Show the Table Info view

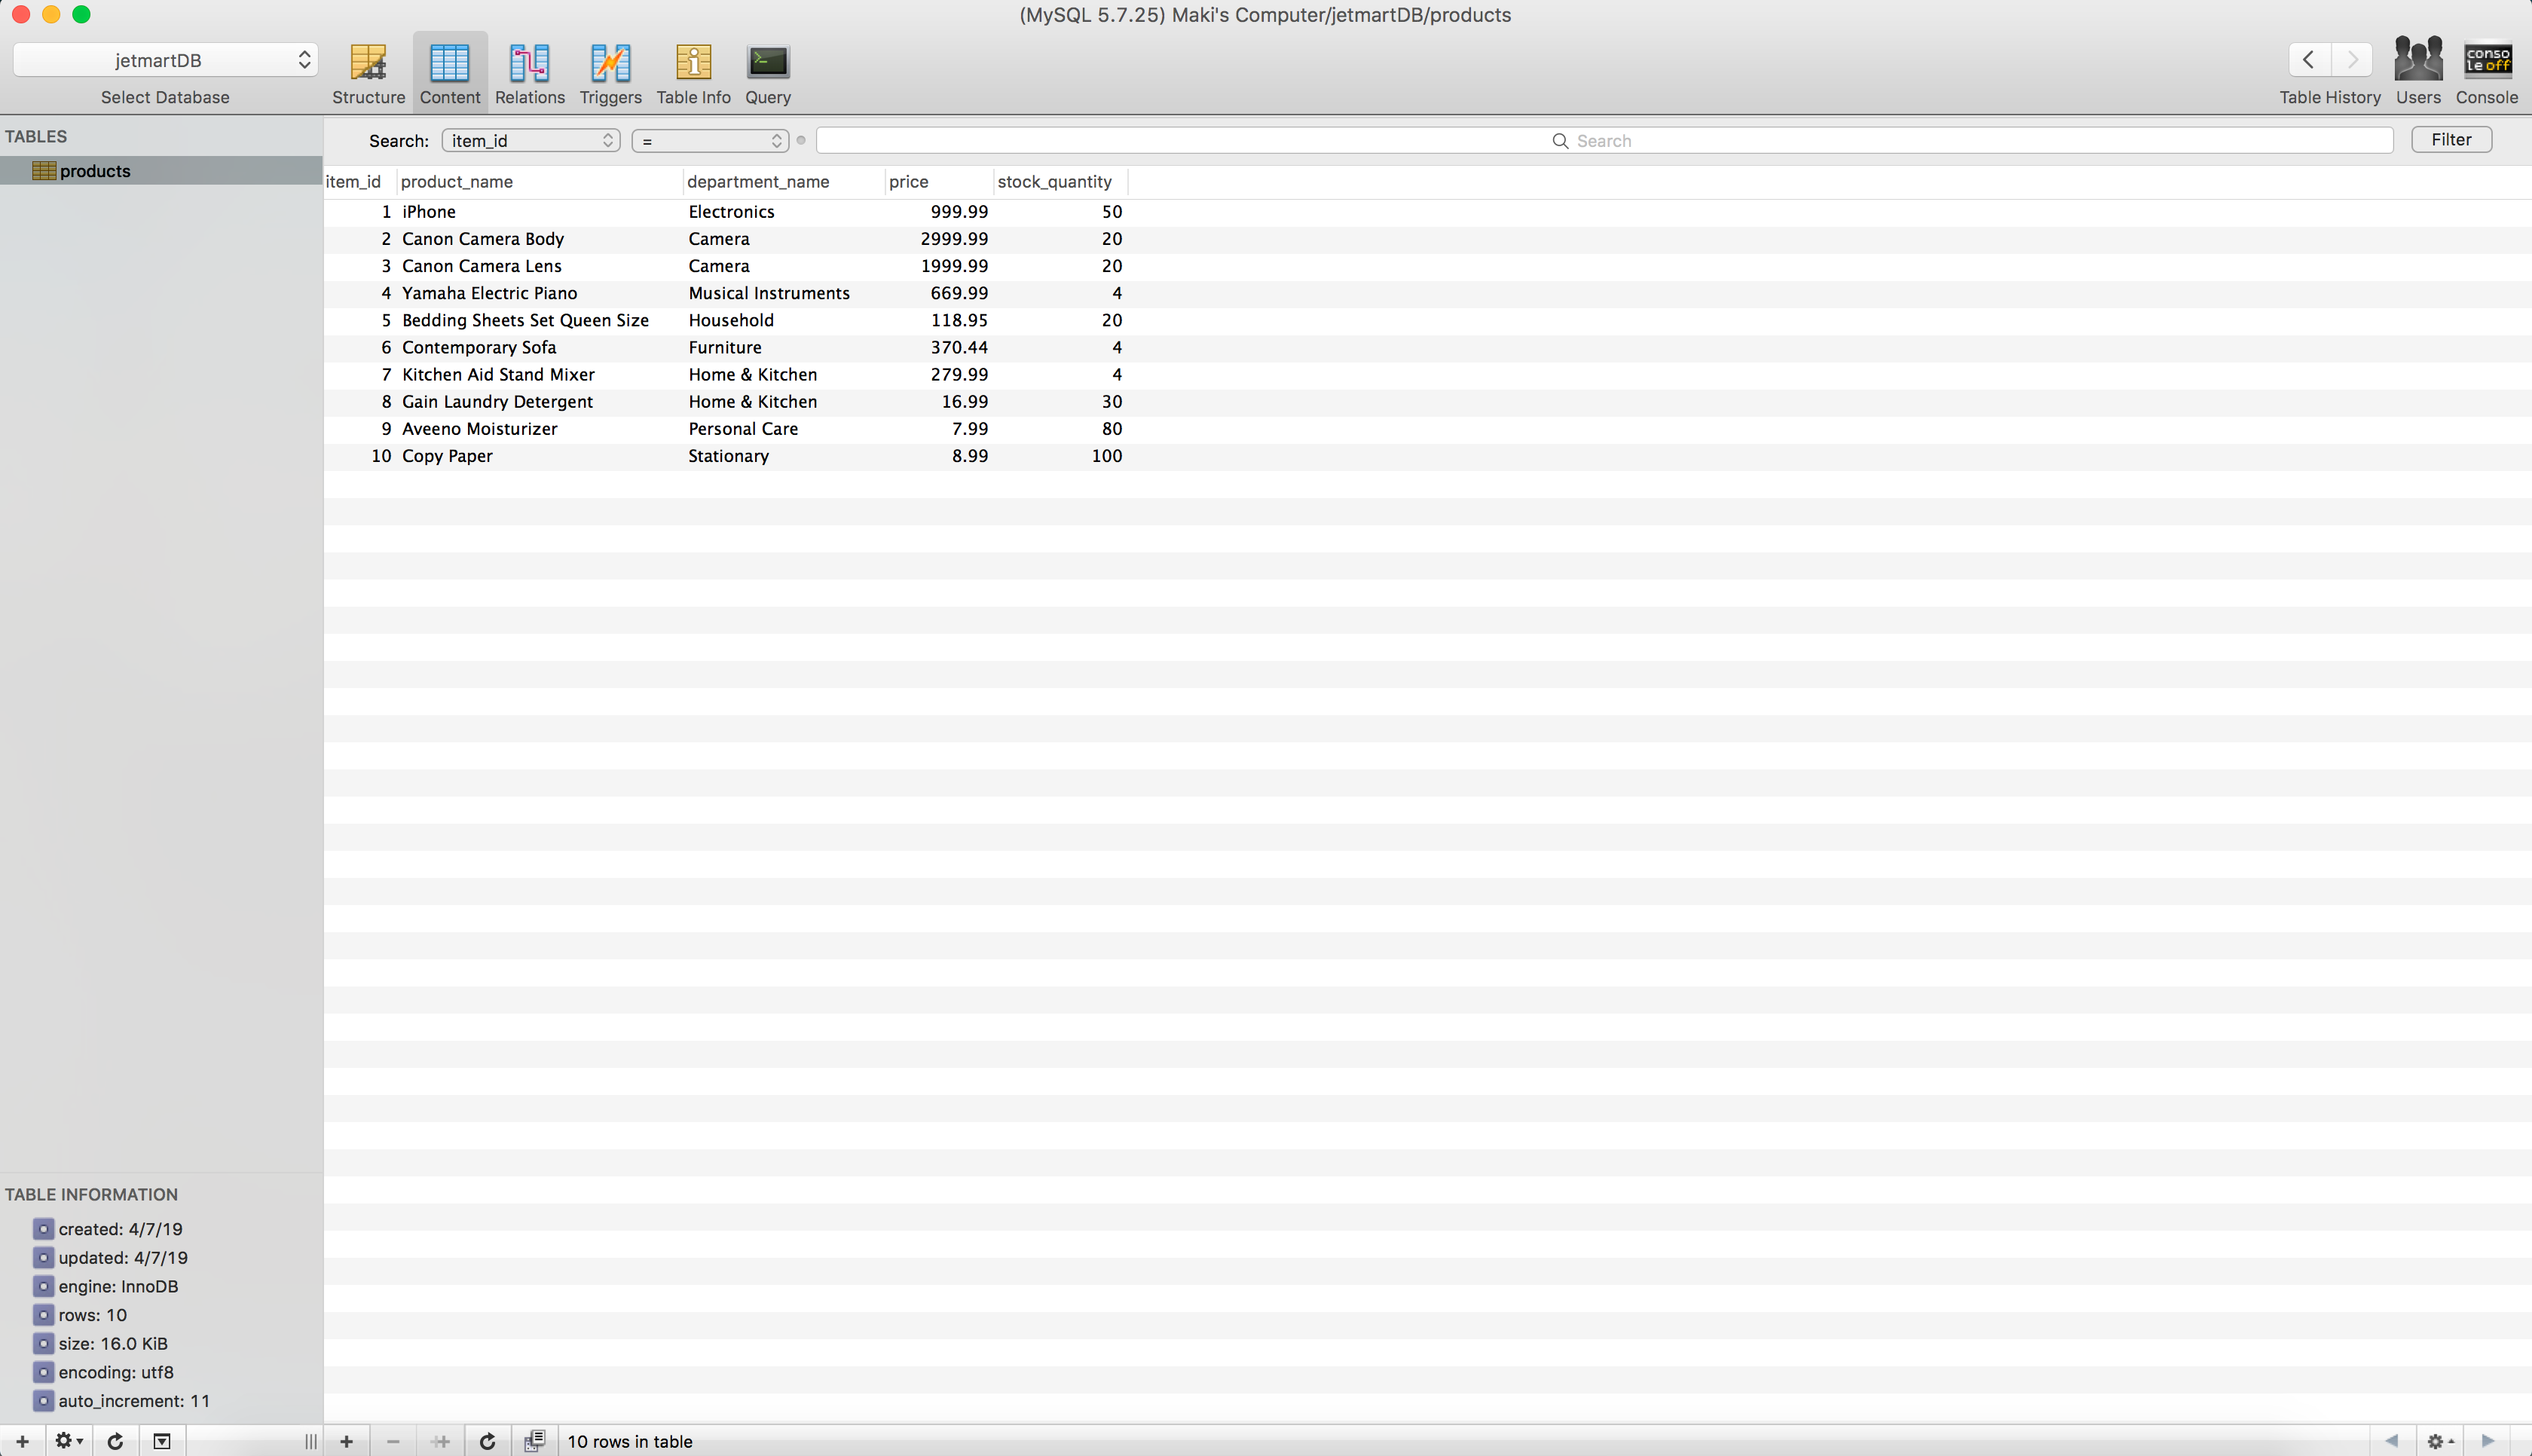693,72
